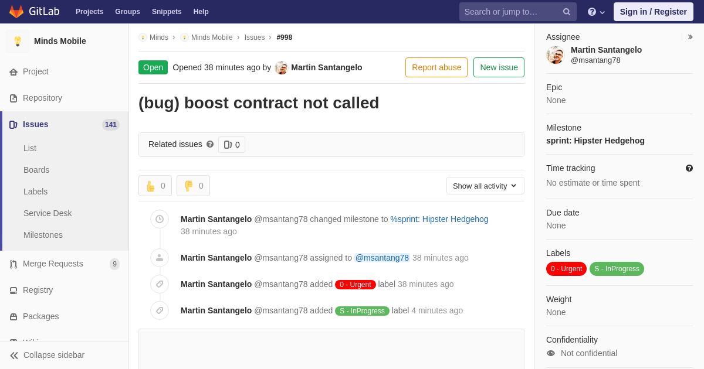Click the related issues count badge
The image size is (704, 369).
point(232,145)
